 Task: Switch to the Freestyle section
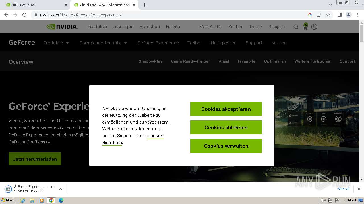[247, 61]
